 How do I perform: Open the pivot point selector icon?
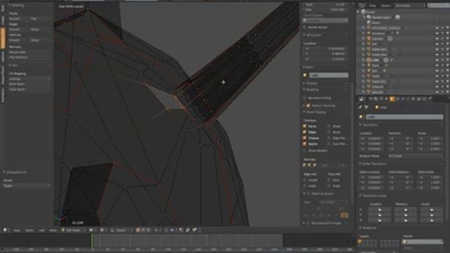tap(102, 230)
